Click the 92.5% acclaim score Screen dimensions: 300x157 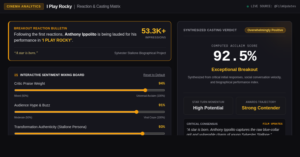point(235,56)
